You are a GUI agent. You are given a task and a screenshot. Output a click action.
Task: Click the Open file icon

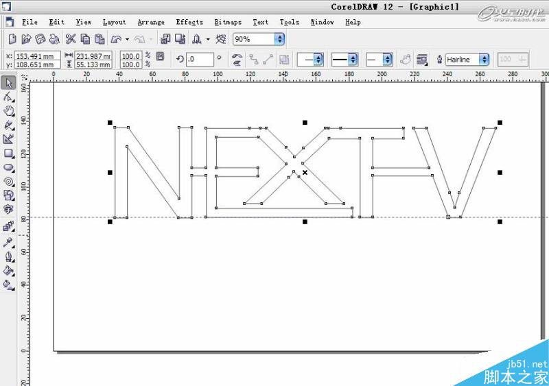26,39
